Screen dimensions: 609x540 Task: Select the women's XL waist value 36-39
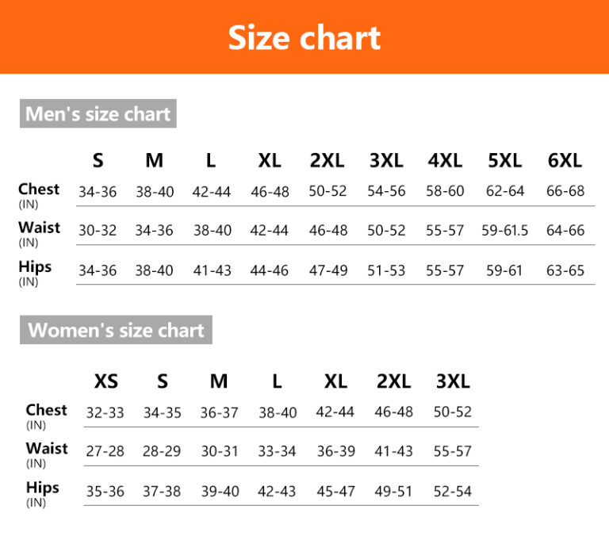click(335, 452)
